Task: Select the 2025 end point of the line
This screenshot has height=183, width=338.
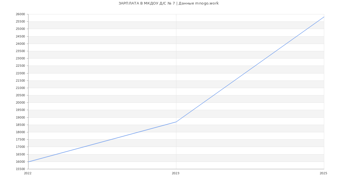Action: coord(324,17)
